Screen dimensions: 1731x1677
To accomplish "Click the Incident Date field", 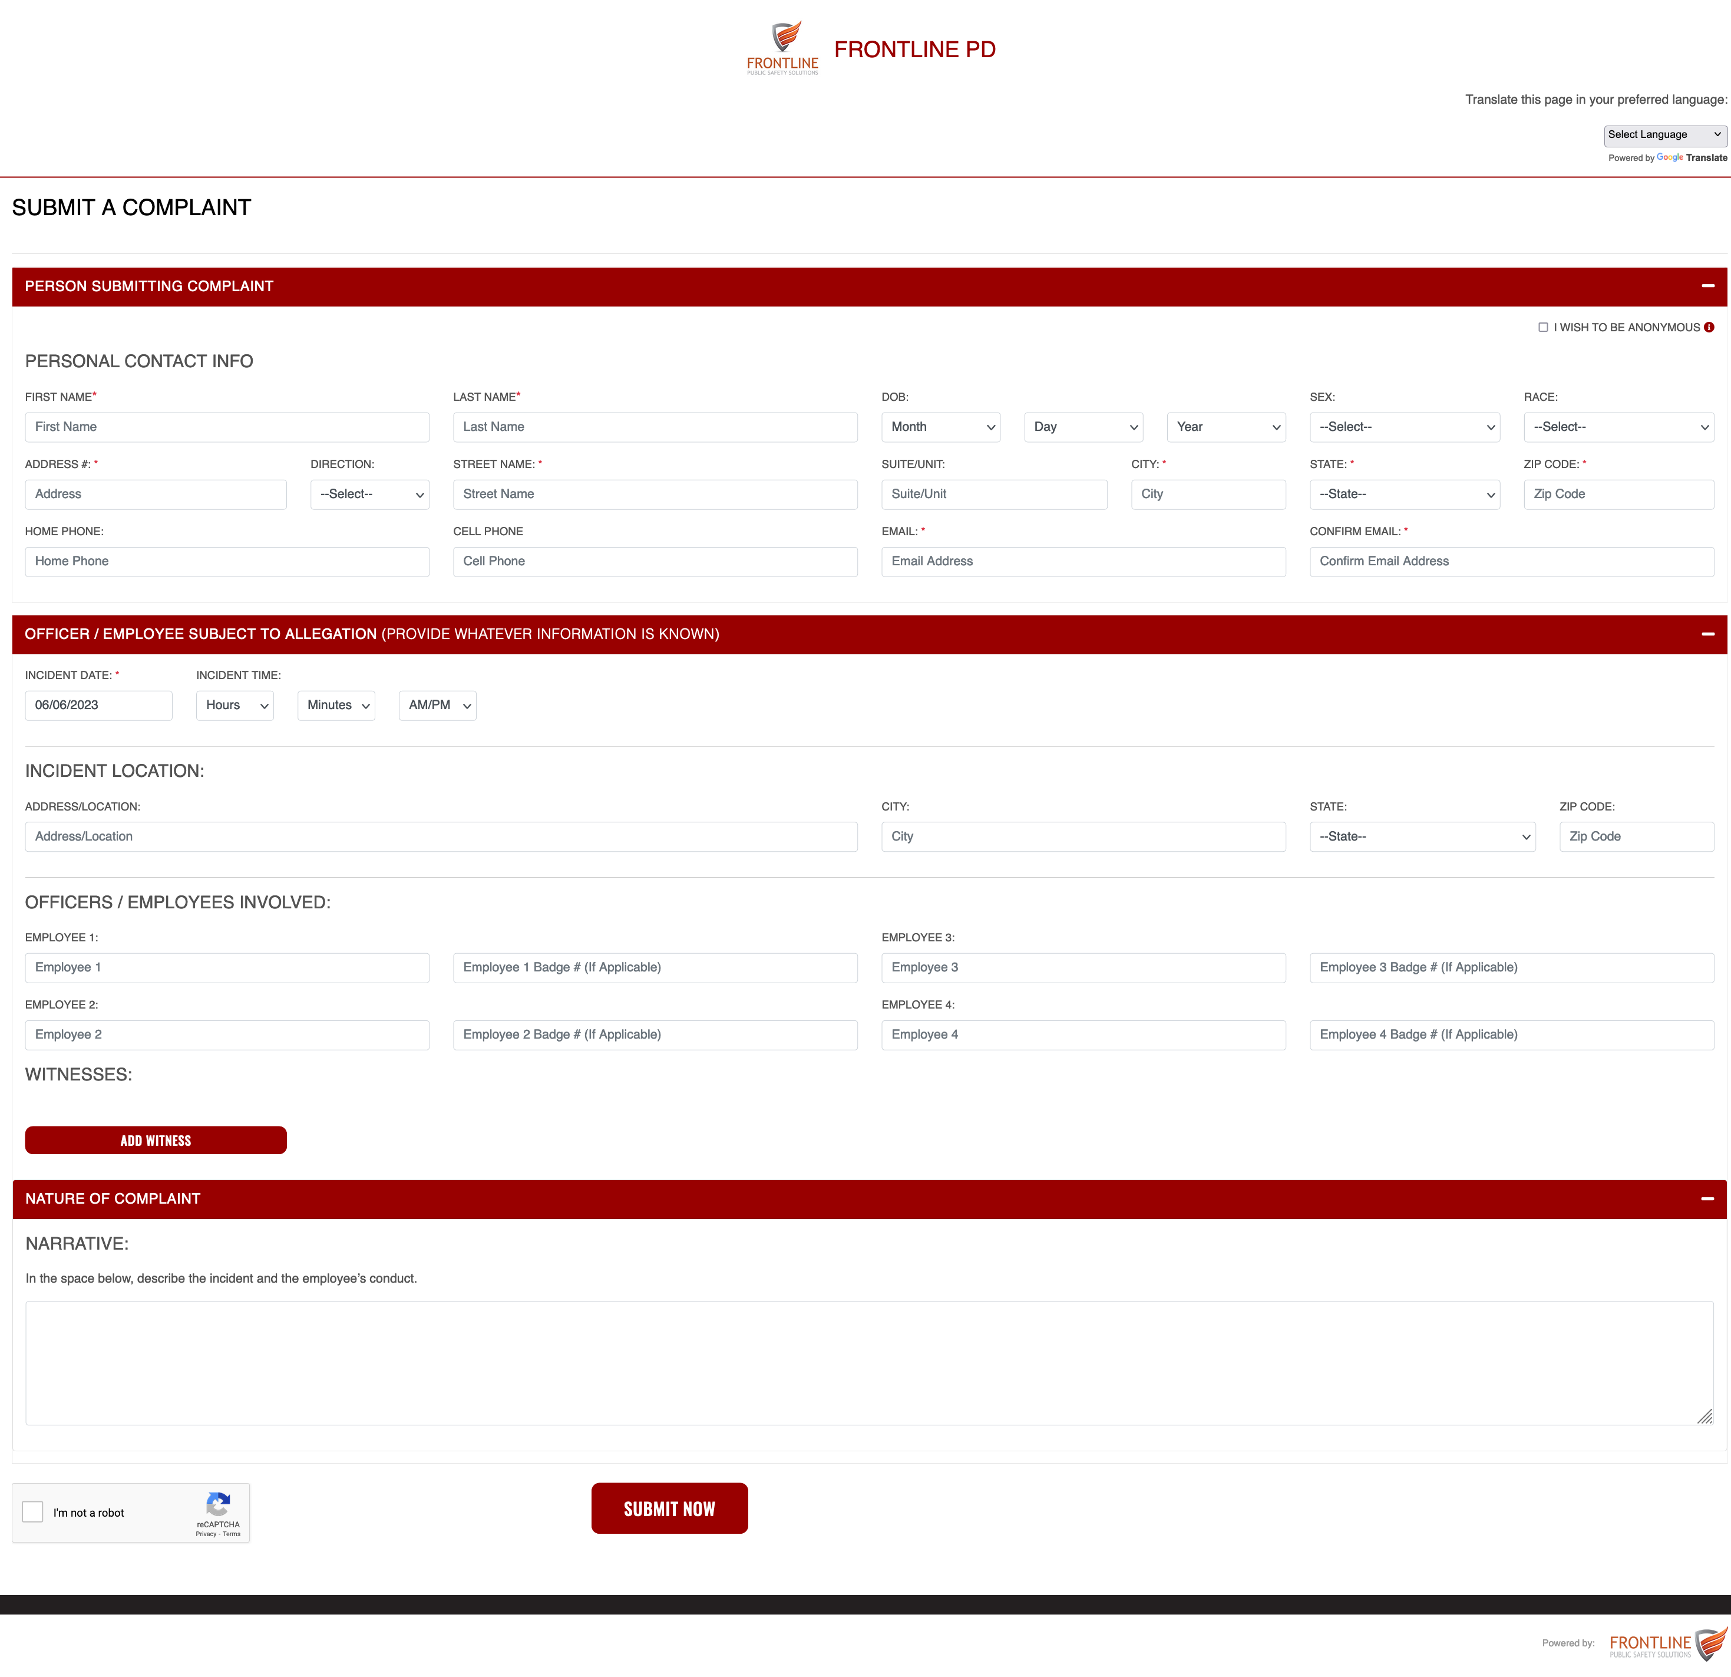I will [x=98, y=705].
